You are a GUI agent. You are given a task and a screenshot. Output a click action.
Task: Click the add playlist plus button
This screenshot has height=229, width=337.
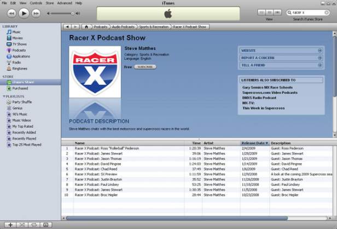(10, 225)
